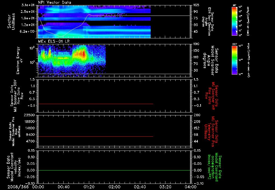Viewport: 275px width, 190px height.
Task: Click the "206" telemetry tick value
Action: pos(196,122)
